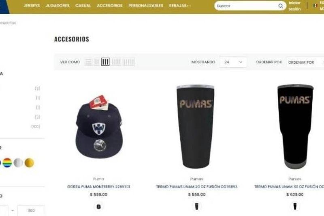Click Iniciar sesión link
This screenshot has width=324, height=216.
click(x=295, y=6)
